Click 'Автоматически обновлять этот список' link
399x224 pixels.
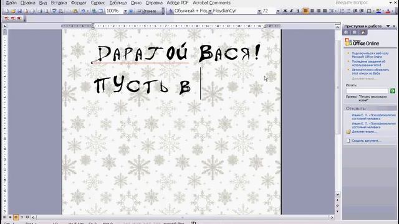370,72
